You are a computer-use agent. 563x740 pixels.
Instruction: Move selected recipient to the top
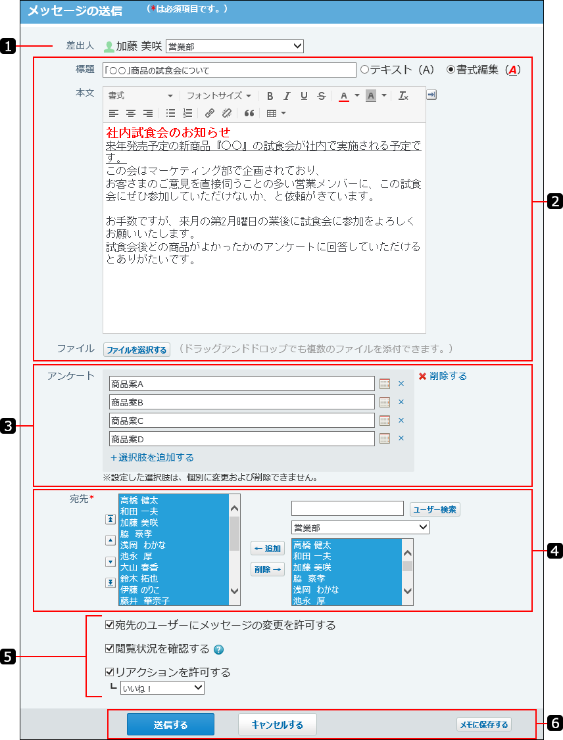pos(110,519)
